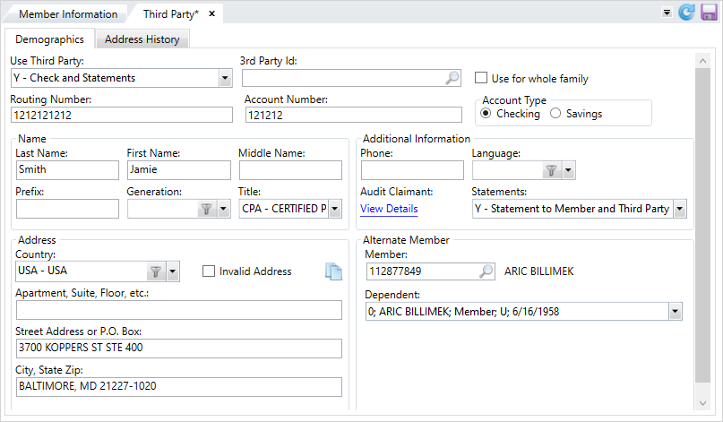Click the Account Number field
The width and height of the screenshot is (723, 422).
click(x=354, y=115)
